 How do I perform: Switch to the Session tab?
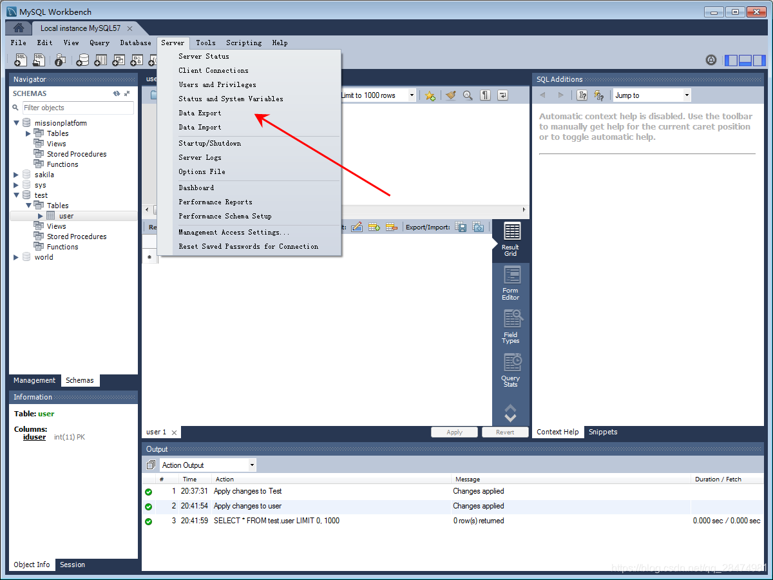pyautogui.click(x=72, y=565)
